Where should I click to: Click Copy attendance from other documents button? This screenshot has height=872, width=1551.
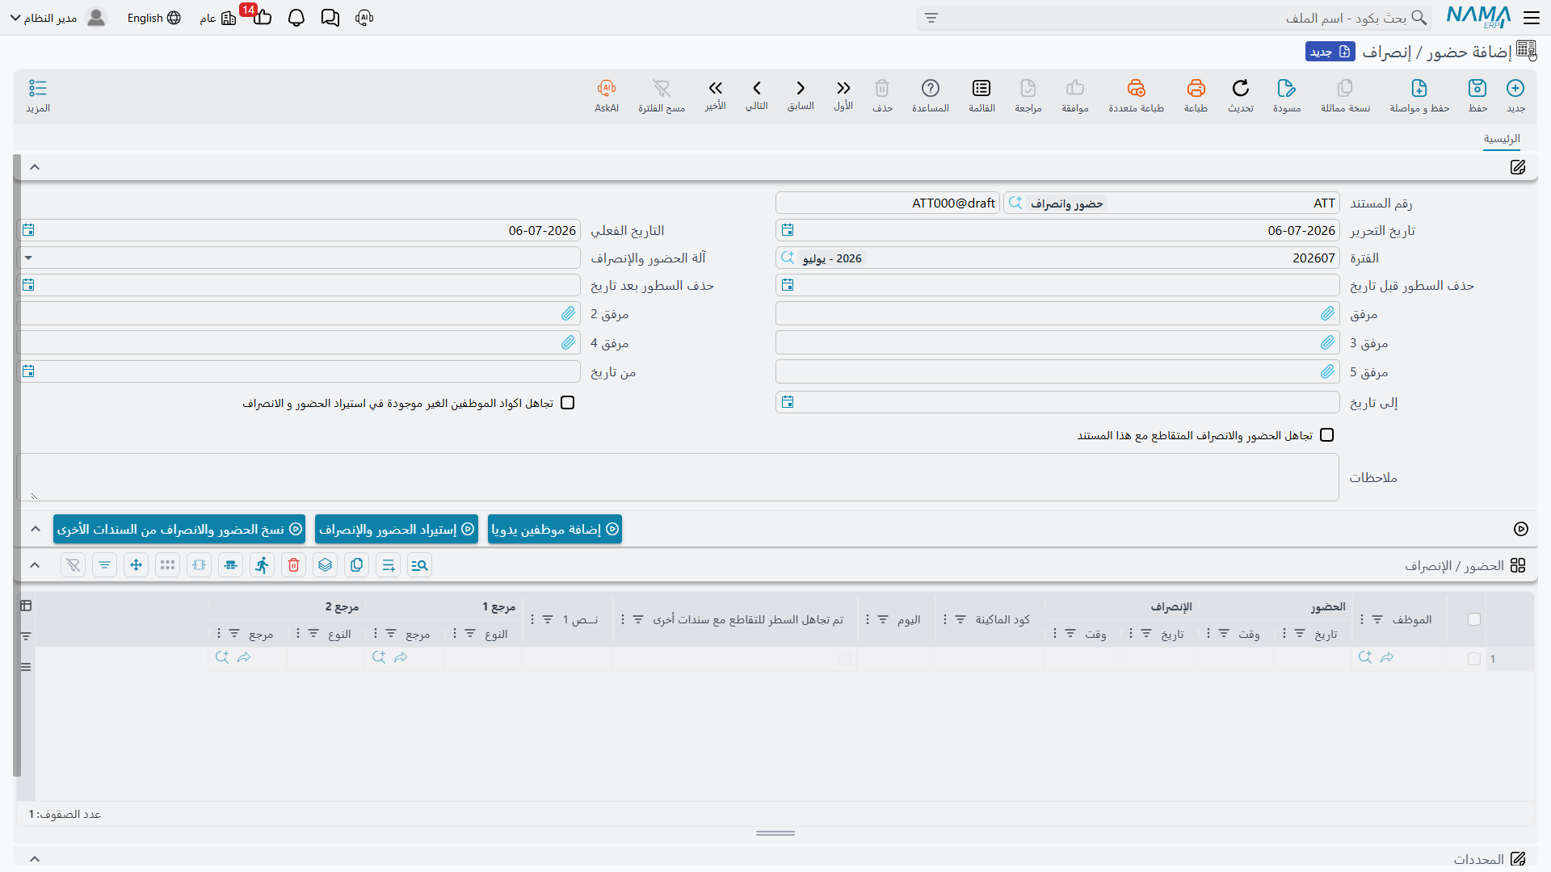click(179, 529)
